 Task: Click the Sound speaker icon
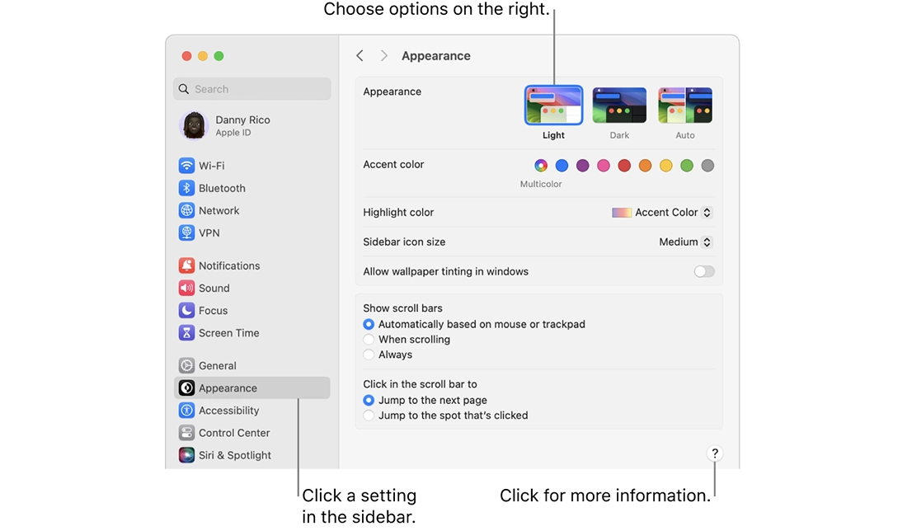tap(187, 288)
